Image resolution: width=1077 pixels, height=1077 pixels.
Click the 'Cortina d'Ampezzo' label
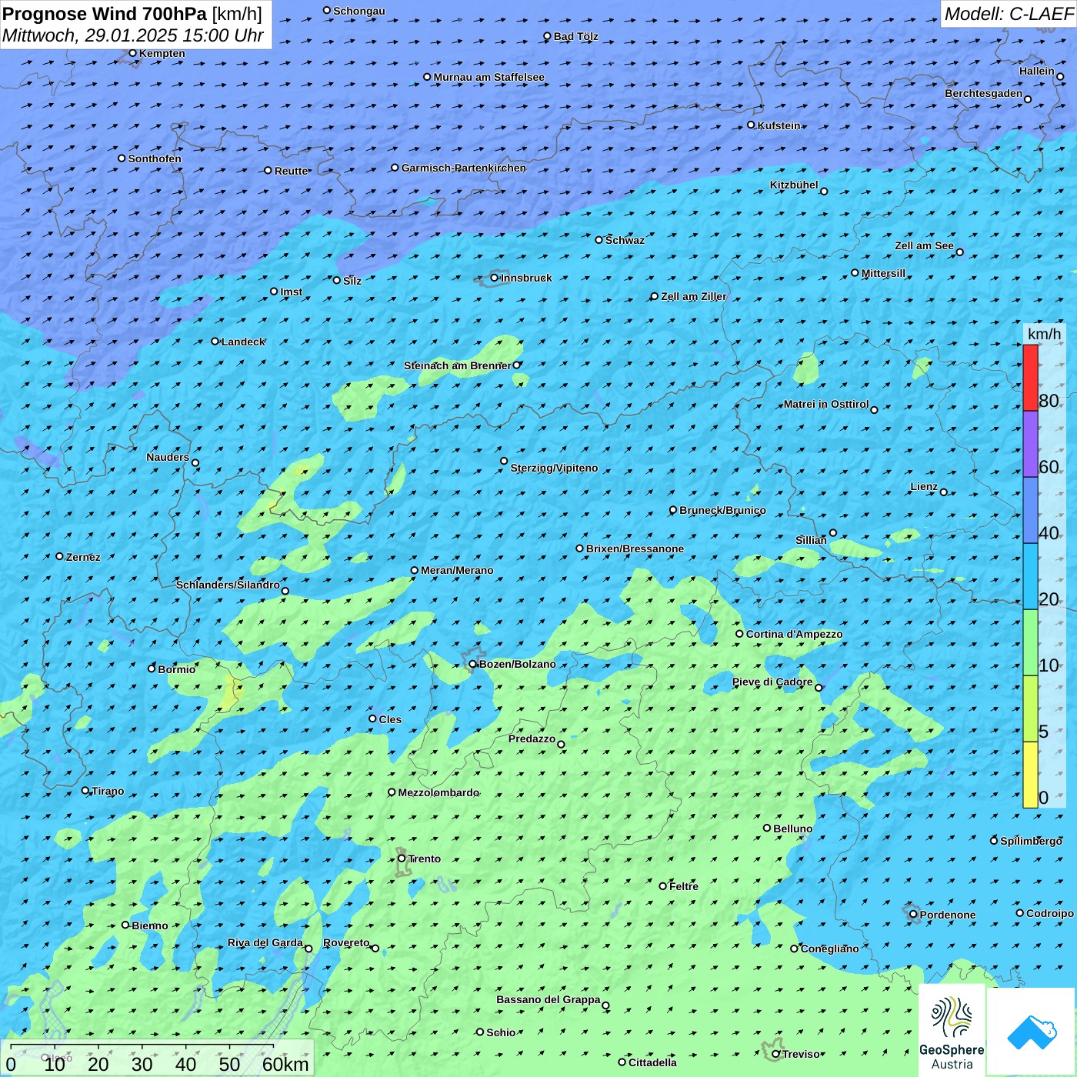point(794,634)
